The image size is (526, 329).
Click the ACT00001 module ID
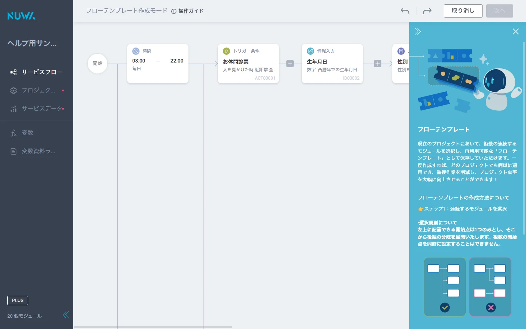[x=265, y=78]
